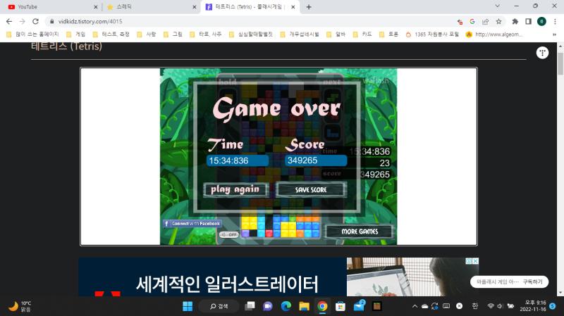Reload the current page

pyautogui.click(x=35, y=22)
